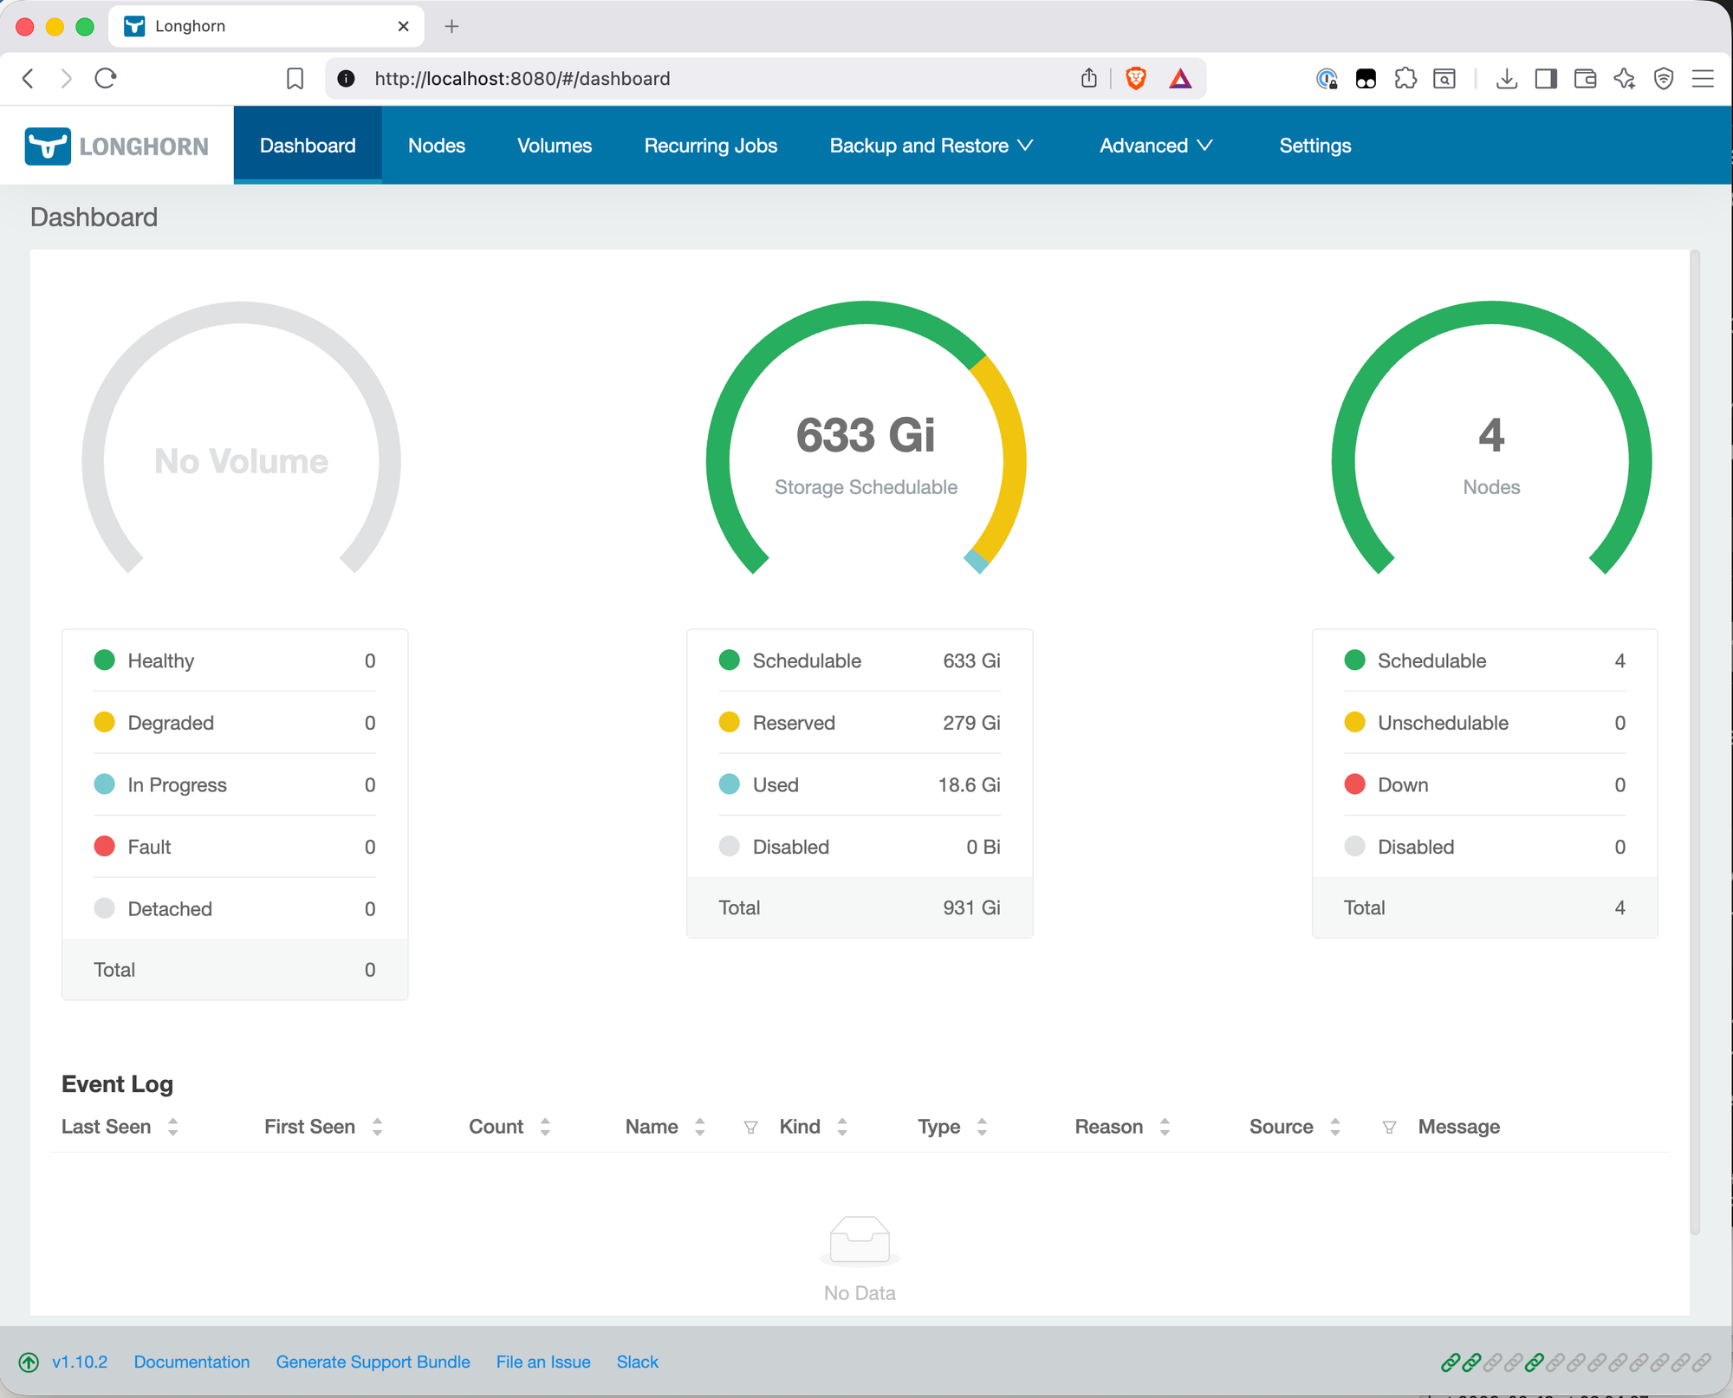
Task: Toggle sorting on the Last Seen column
Action: coord(172,1127)
